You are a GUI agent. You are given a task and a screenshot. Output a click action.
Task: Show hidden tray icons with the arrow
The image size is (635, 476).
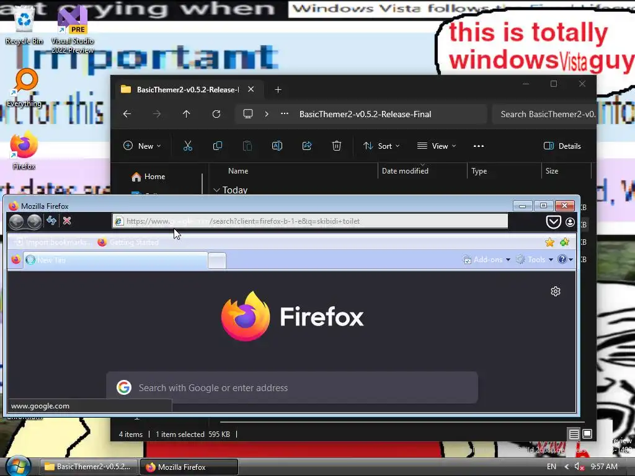point(567,467)
